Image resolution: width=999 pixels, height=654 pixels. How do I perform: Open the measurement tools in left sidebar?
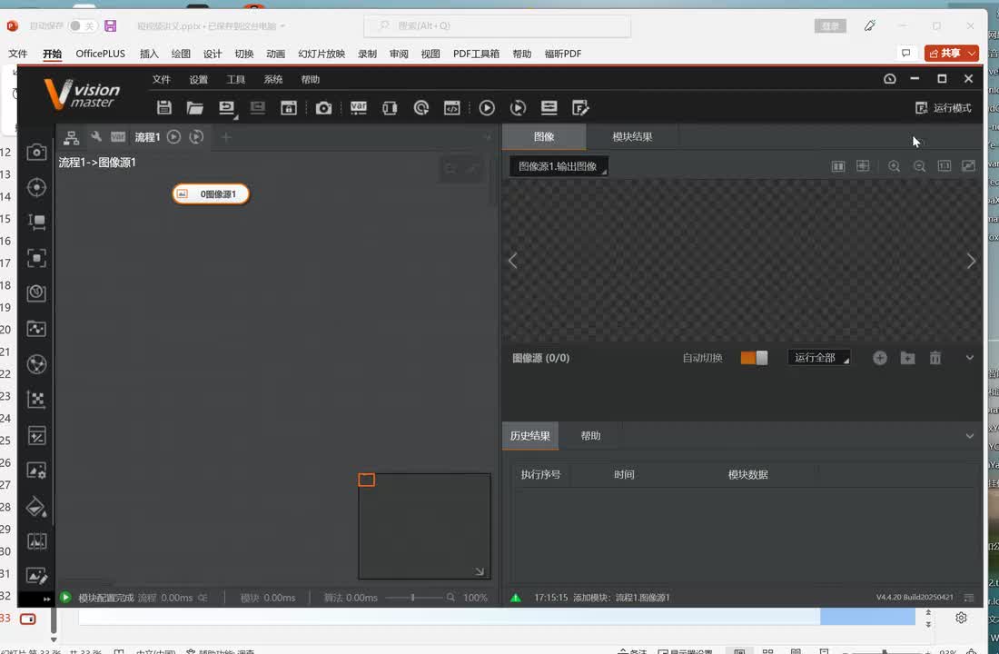point(36,222)
